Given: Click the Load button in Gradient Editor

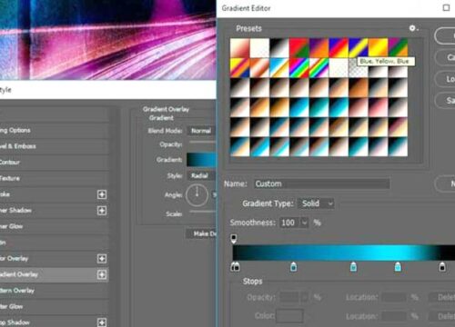Looking at the screenshot, I should tap(445, 79).
